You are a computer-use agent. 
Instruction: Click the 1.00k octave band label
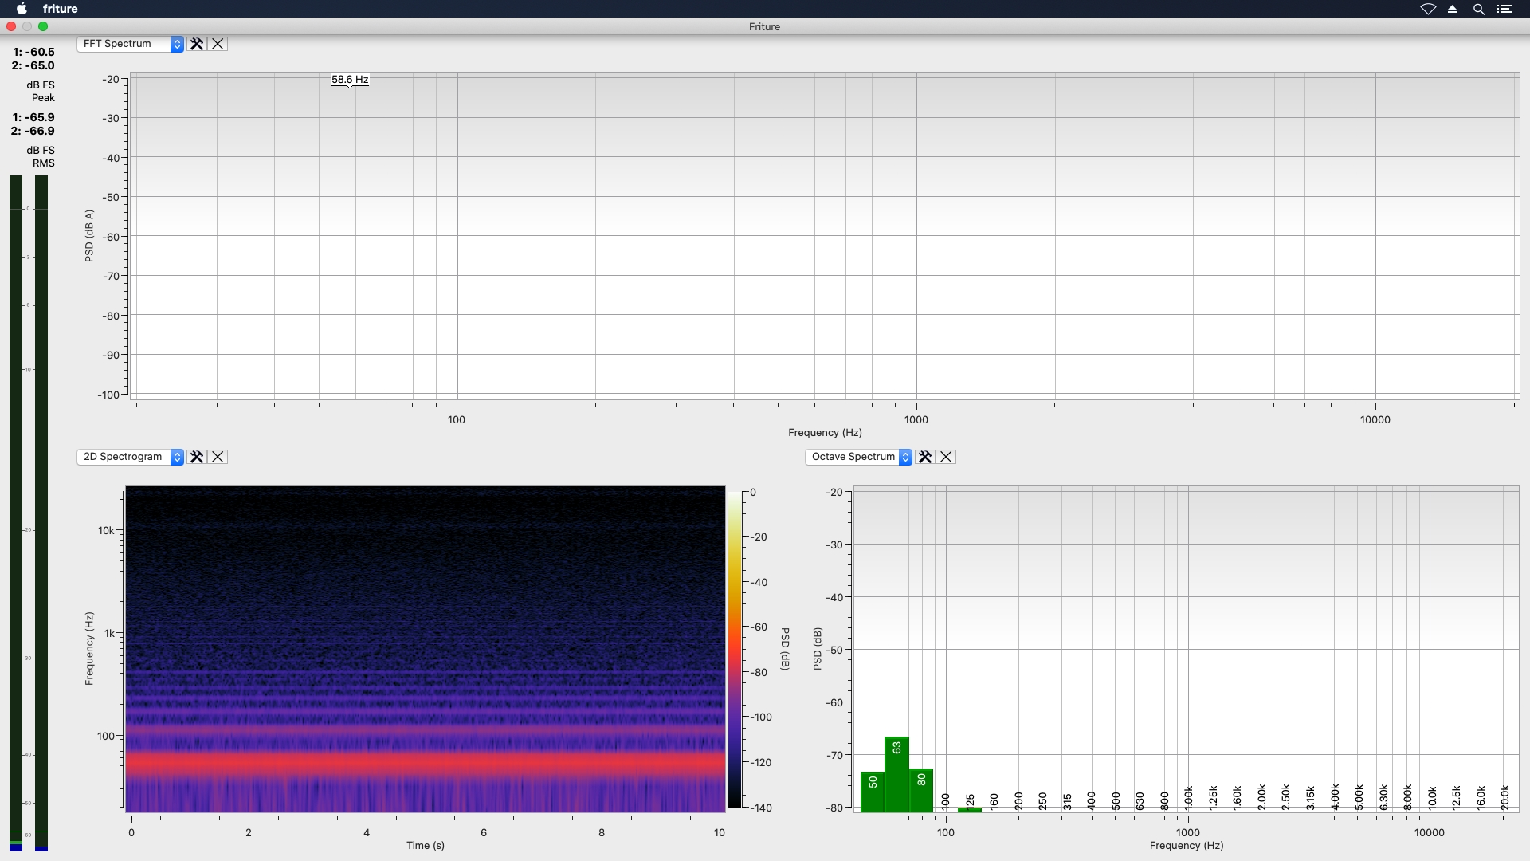tap(1188, 798)
